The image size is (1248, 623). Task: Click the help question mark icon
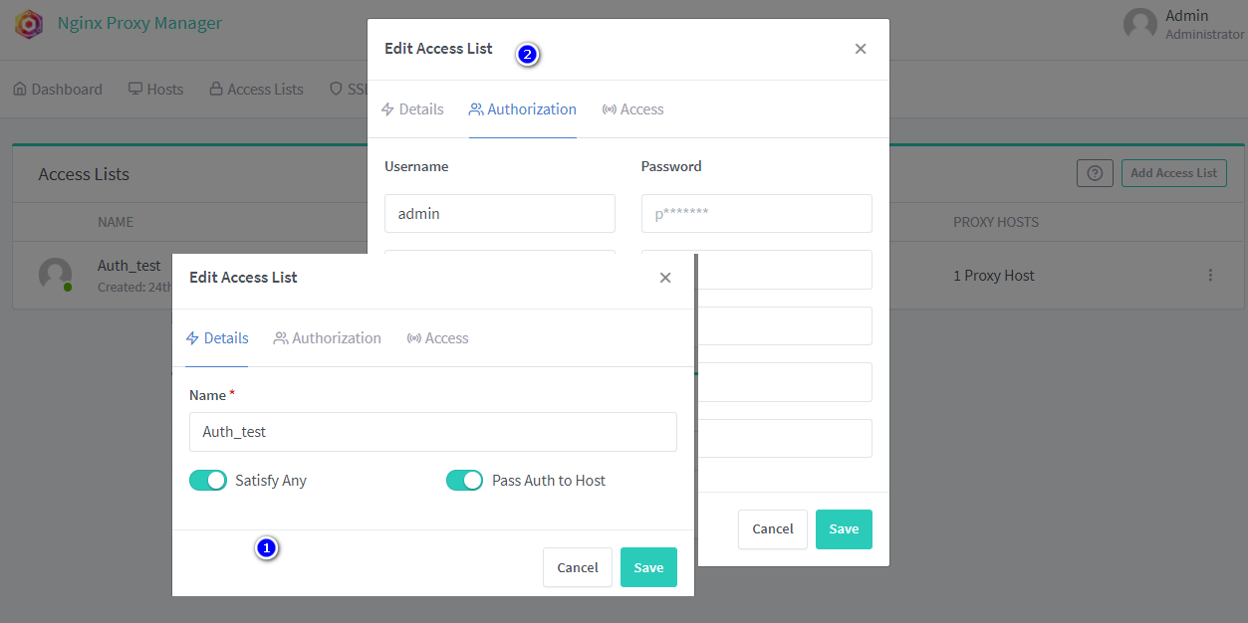click(1095, 173)
